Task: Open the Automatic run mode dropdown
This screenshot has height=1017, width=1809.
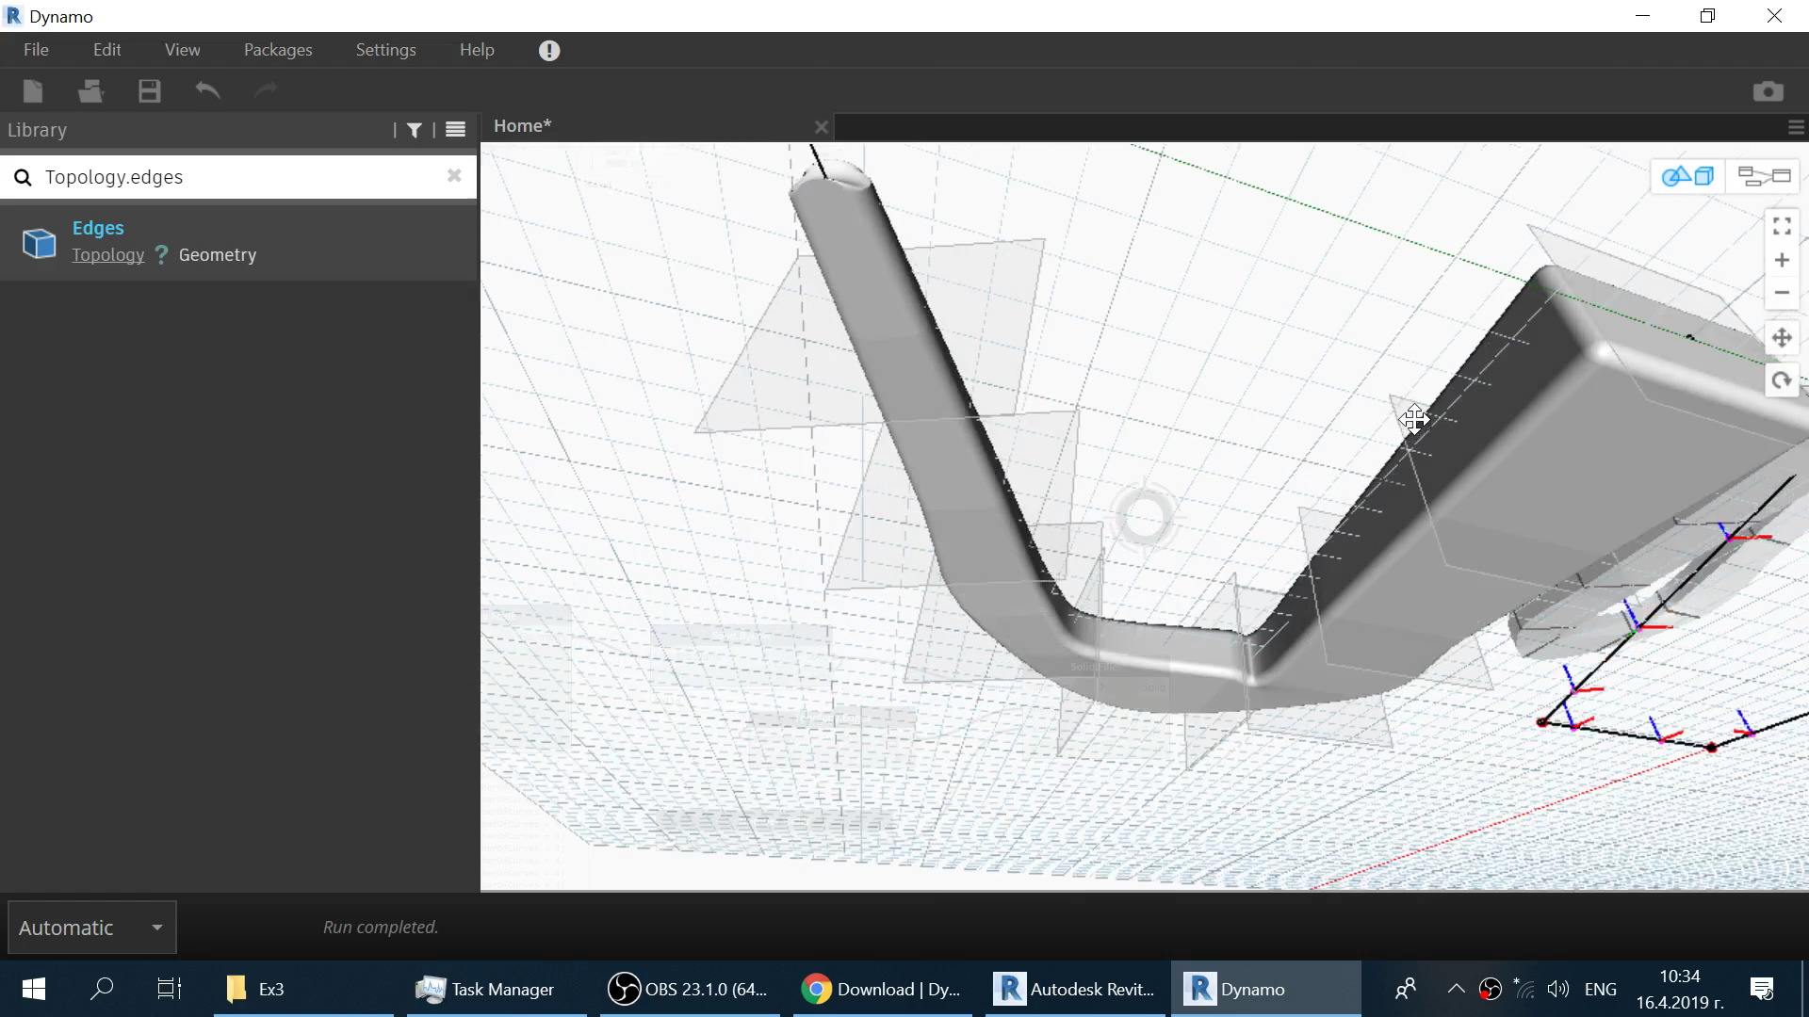Action: click(91, 928)
